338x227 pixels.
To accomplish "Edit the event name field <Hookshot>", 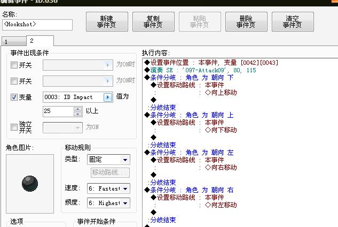I will click(x=37, y=25).
